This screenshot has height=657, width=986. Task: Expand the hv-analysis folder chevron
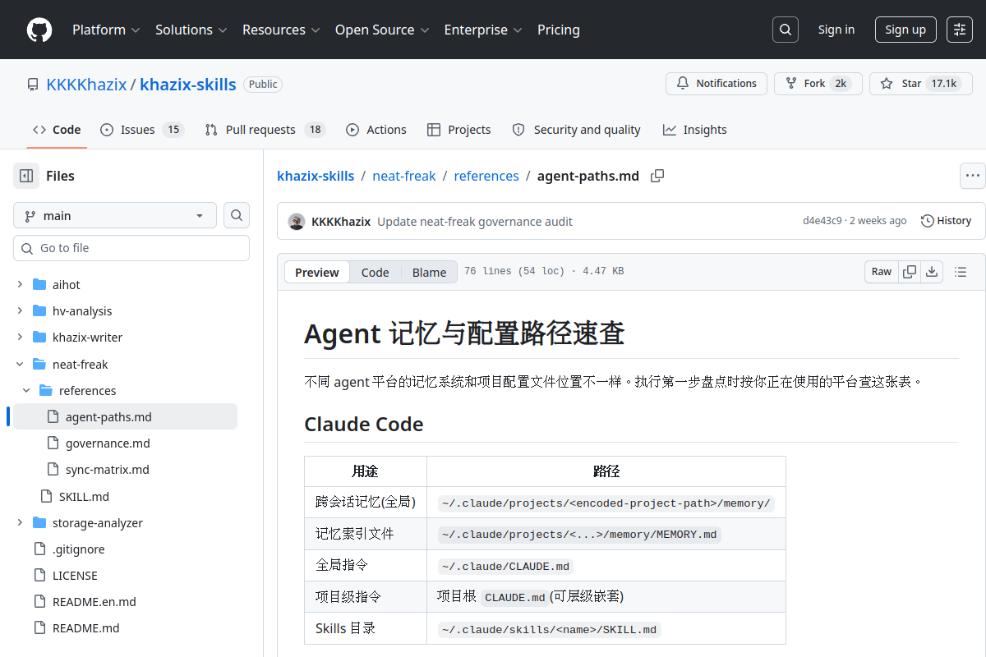point(20,311)
